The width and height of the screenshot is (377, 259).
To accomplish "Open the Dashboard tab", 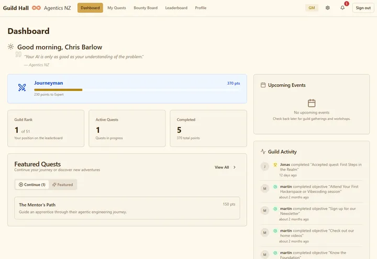I will coord(90,8).
